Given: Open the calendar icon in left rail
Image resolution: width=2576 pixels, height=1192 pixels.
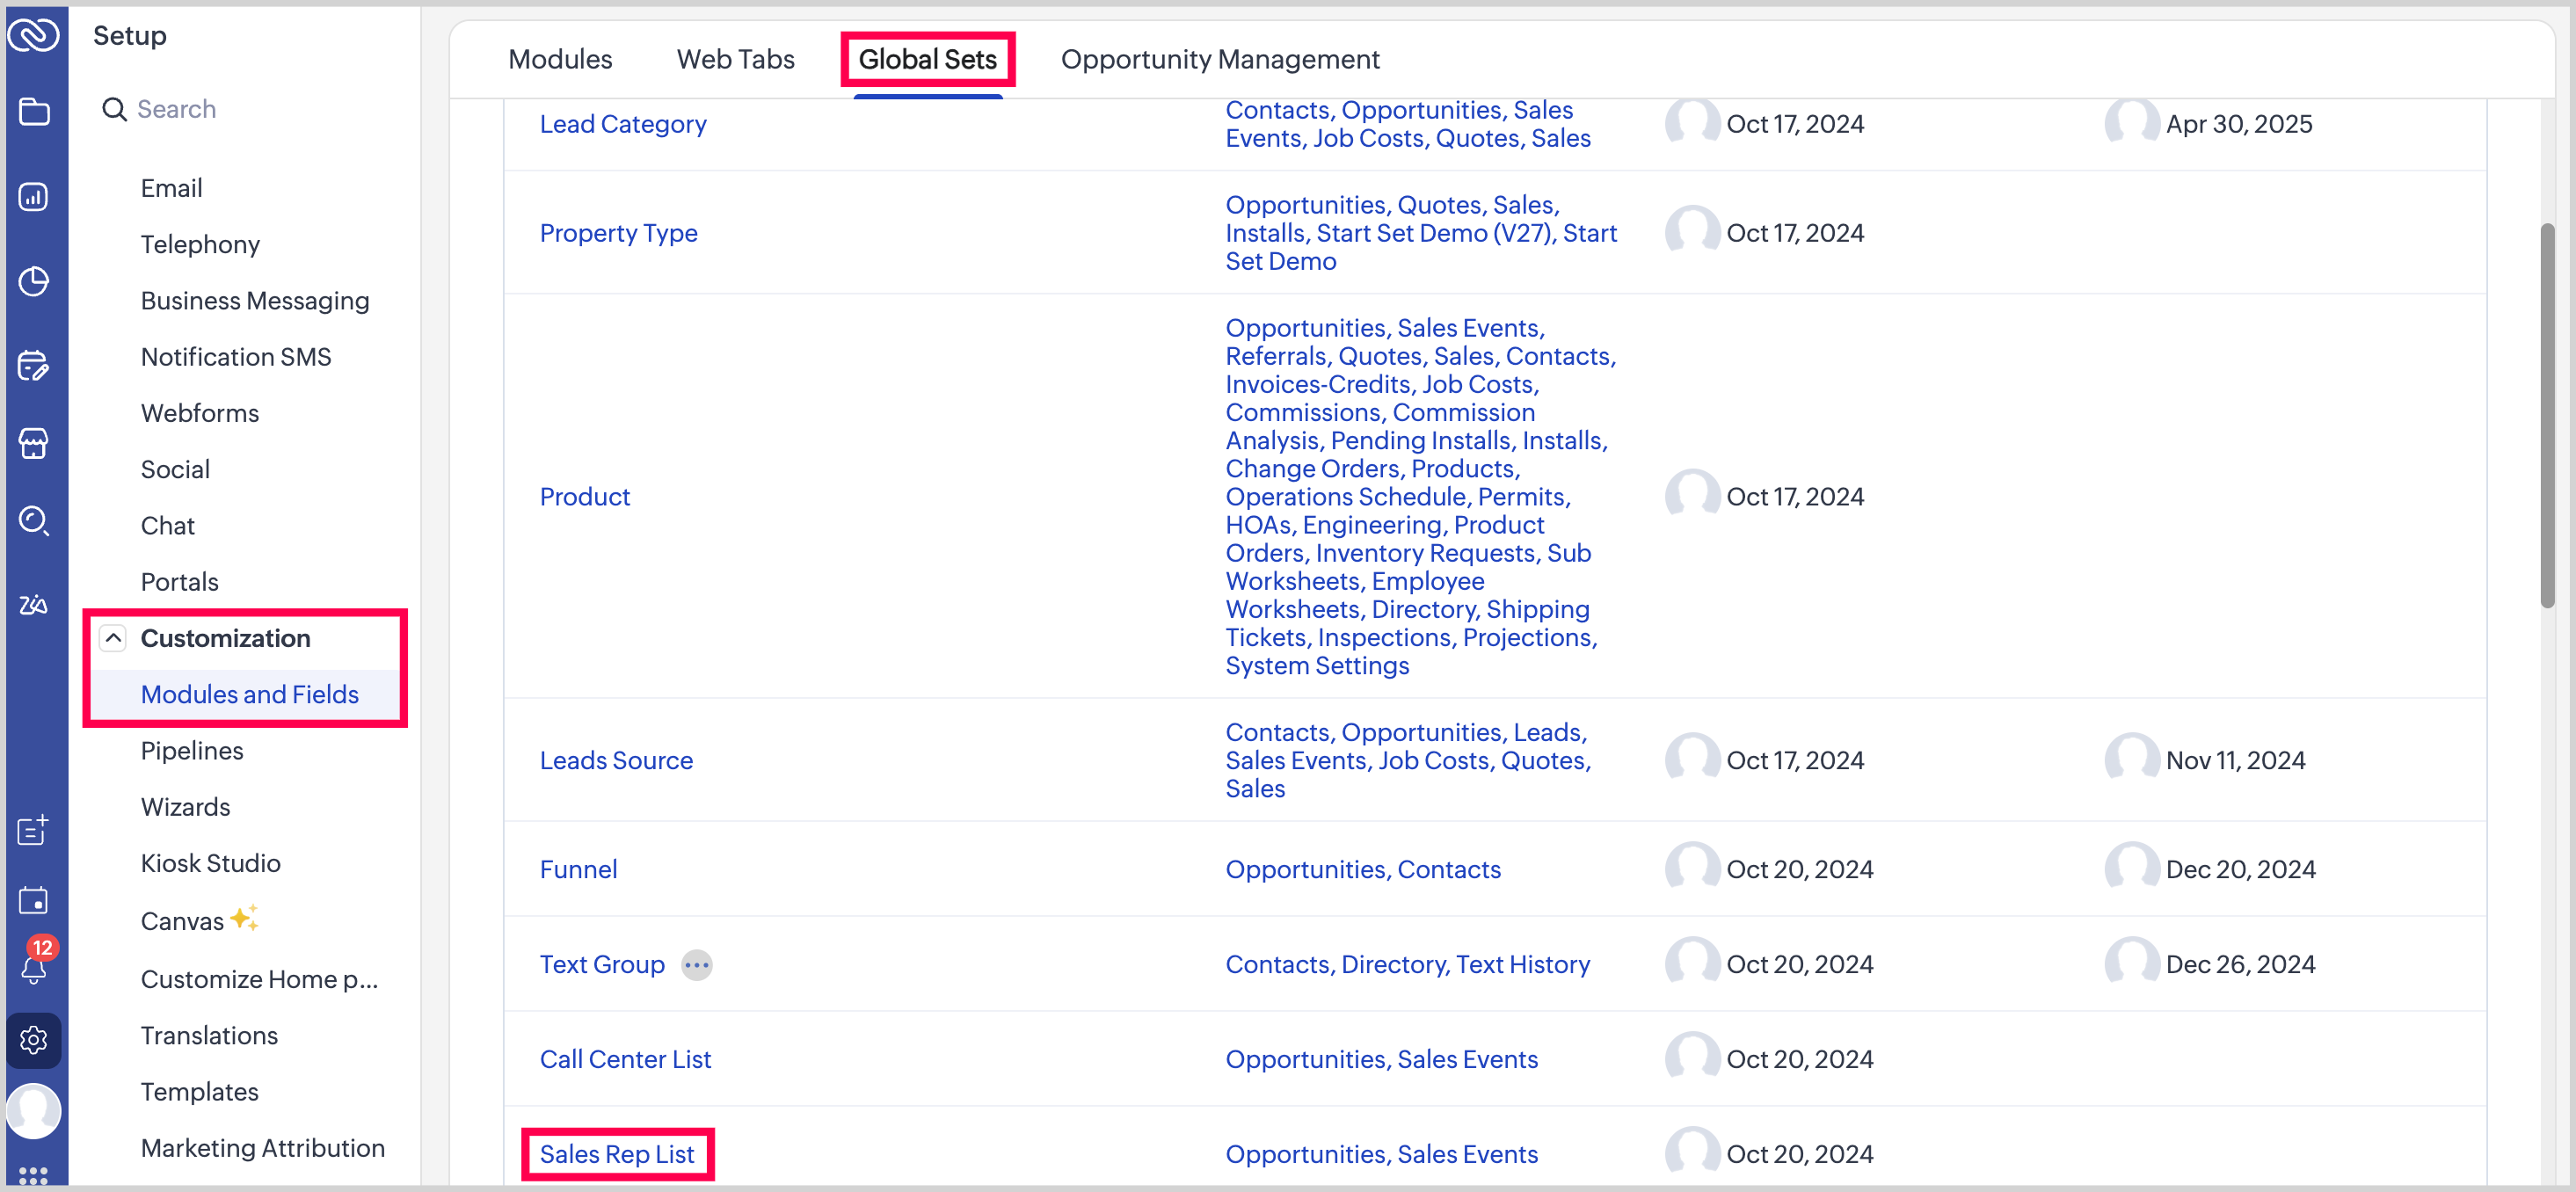Looking at the screenshot, I should (x=34, y=901).
